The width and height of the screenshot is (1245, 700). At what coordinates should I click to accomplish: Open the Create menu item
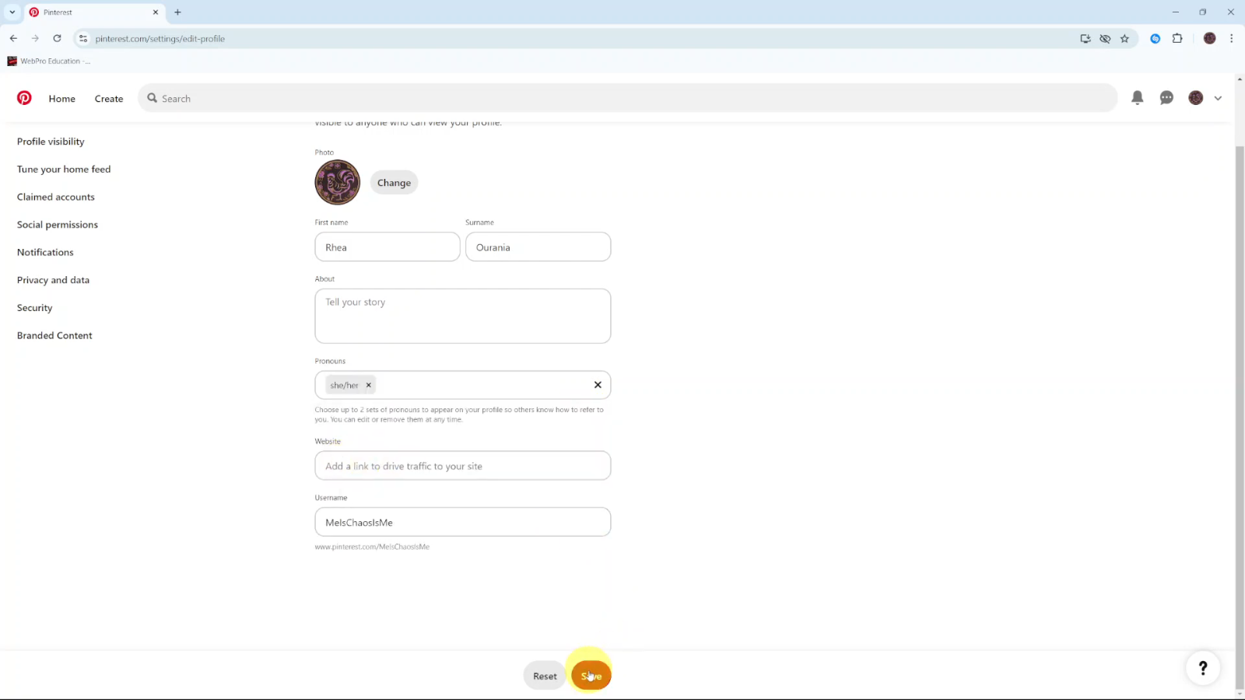pos(109,99)
